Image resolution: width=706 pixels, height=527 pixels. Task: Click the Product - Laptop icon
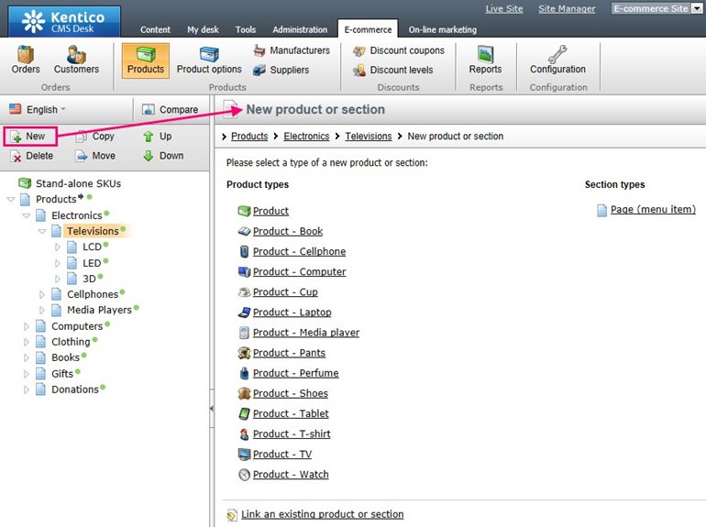244,312
